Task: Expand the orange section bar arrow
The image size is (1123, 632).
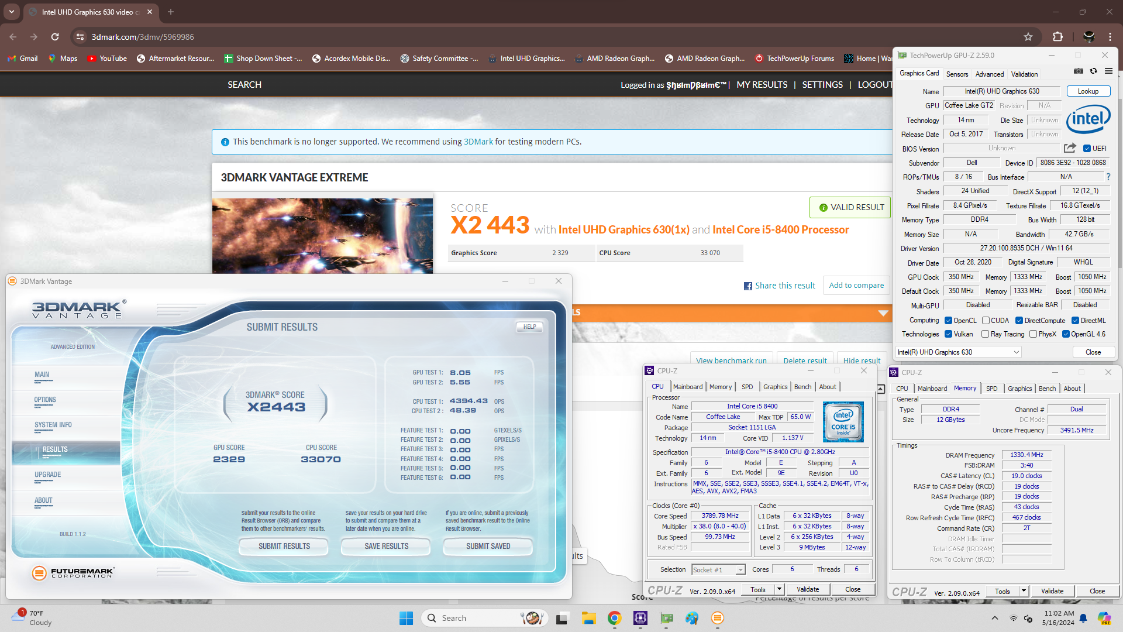Action: tap(883, 313)
